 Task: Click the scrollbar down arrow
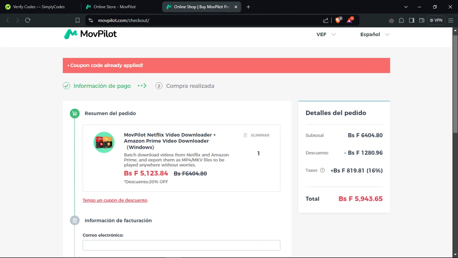tap(455, 255)
